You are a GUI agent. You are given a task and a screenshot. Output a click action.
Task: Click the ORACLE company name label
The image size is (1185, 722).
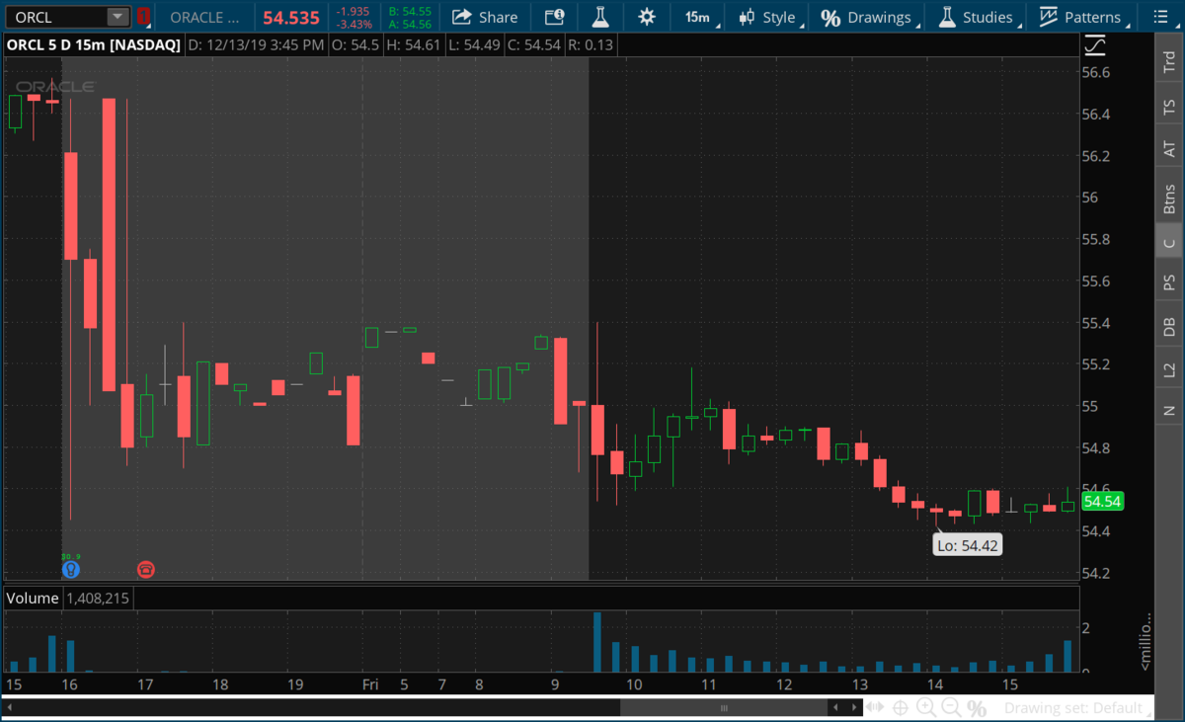(x=204, y=17)
